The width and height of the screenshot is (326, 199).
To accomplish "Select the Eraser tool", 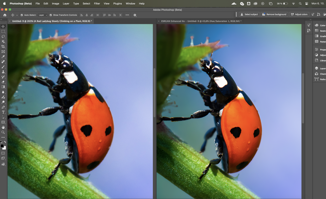I will (x=3, y=82).
